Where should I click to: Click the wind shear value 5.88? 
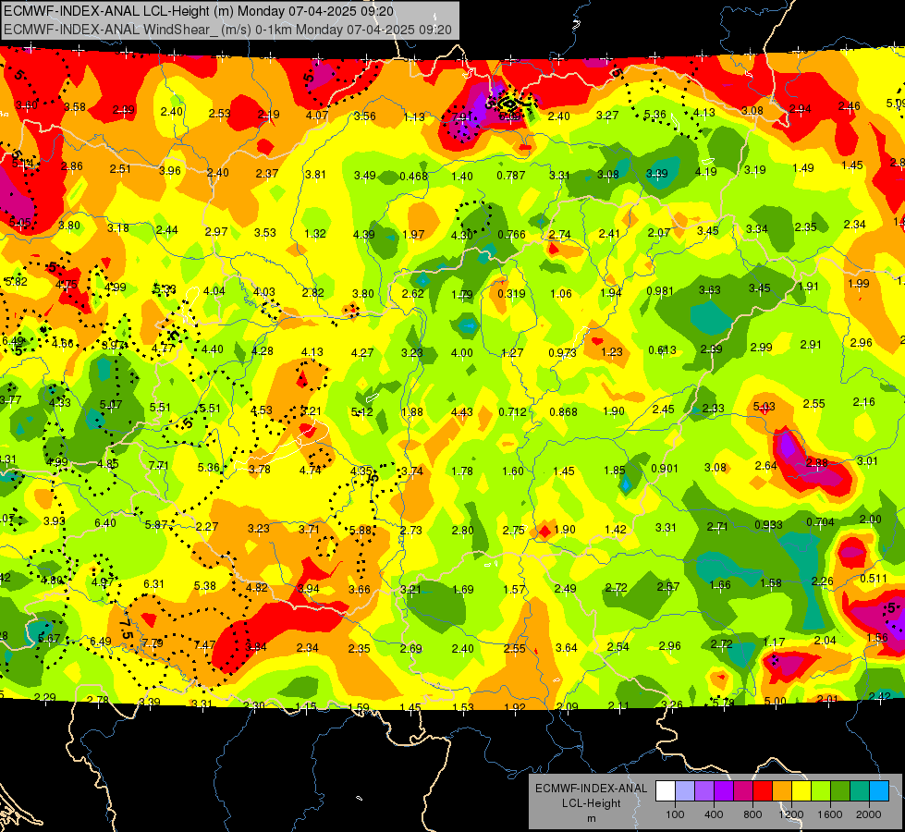[361, 530]
